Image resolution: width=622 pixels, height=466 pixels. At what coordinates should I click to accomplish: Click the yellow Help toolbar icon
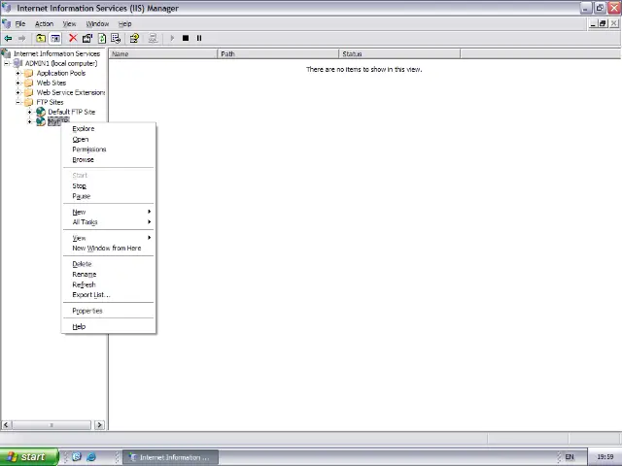point(134,38)
